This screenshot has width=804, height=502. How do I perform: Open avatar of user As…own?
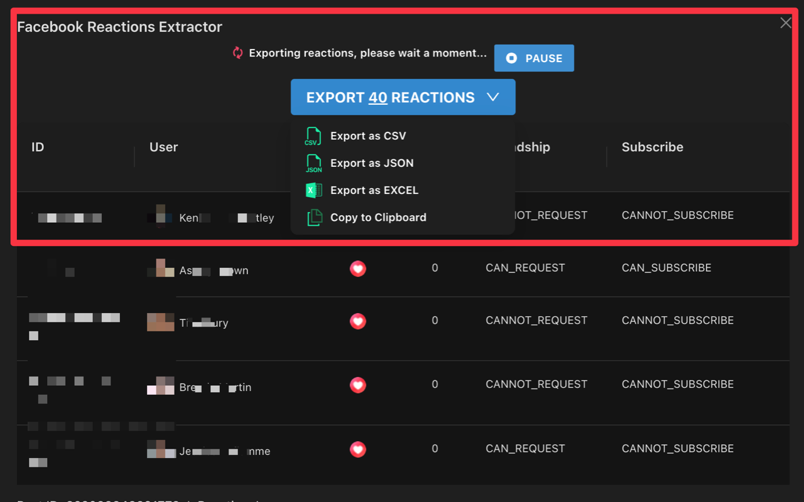click(160, 268)
